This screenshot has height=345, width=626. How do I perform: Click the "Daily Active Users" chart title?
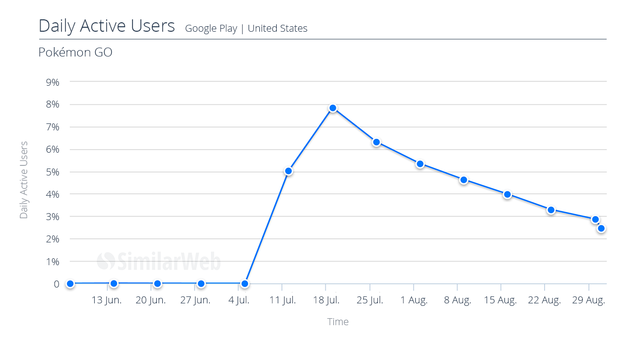(x=107, y=26)
